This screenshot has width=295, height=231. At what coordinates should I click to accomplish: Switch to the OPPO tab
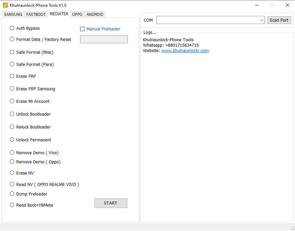tap(77, 15)
